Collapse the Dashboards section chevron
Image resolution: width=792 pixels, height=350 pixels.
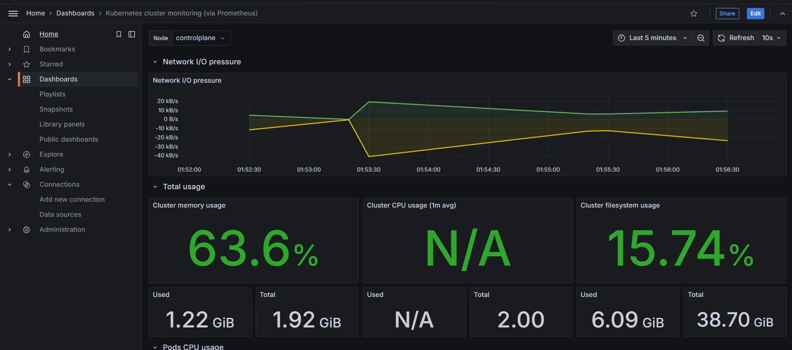(10, 79)
